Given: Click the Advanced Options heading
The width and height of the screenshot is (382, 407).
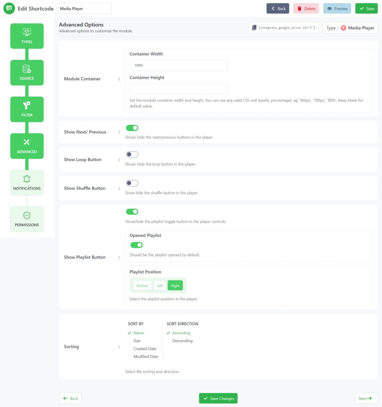Looking at the screenshot, I should click(x=81, y=25).
